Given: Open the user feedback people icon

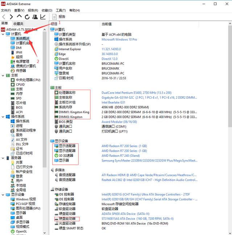Looking at the screenshot, I should (x=35, y=17).
